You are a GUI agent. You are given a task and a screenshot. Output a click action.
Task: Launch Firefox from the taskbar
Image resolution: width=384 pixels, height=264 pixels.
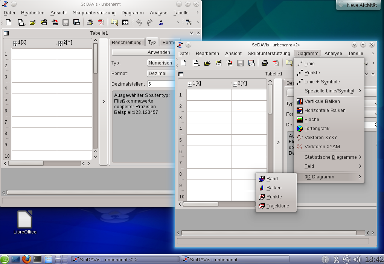pos(27,259)
